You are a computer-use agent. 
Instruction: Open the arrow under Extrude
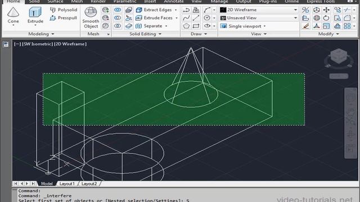tap(35, 25)
